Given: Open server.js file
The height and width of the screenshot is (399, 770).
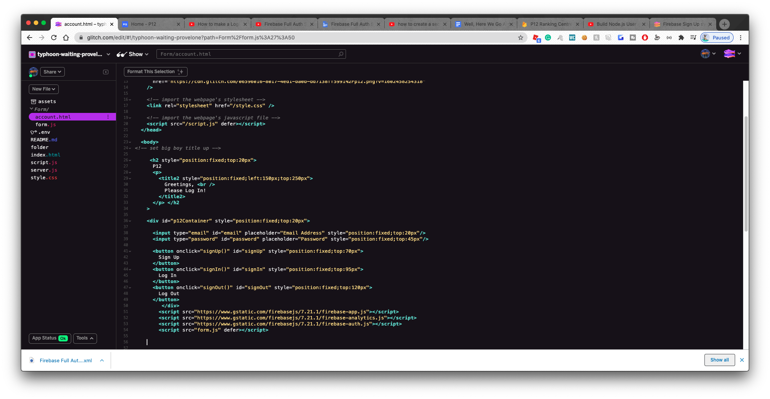Looking at the screenshot, I should click(x=44, y=170).
